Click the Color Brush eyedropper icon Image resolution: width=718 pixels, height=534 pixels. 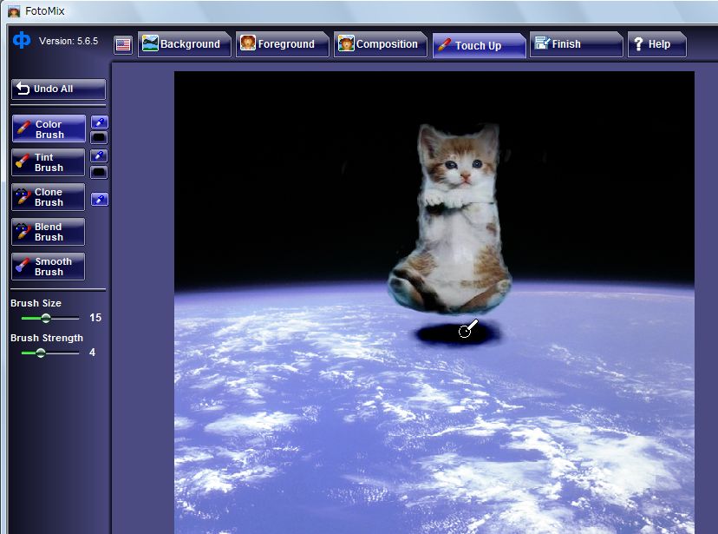(100, 122)
